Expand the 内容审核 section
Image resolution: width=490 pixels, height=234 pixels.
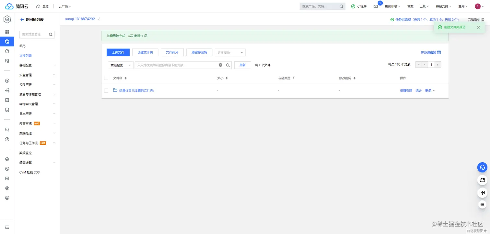point(37,123)
